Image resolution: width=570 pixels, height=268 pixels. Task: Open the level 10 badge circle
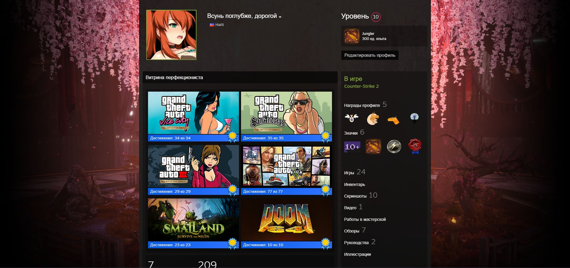click(376, 17)
